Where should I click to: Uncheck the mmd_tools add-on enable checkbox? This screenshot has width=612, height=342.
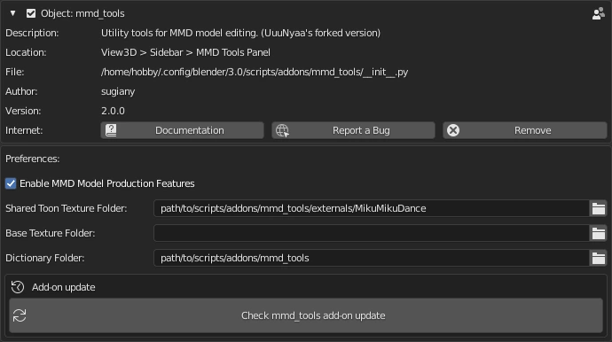pyautogui.click(x=31, y=13)
